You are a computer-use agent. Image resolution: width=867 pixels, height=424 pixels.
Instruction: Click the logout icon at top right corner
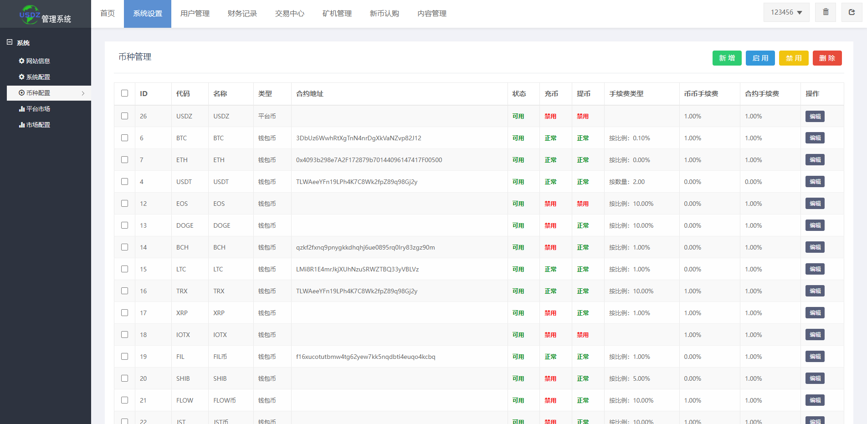[x=852, y=12]
